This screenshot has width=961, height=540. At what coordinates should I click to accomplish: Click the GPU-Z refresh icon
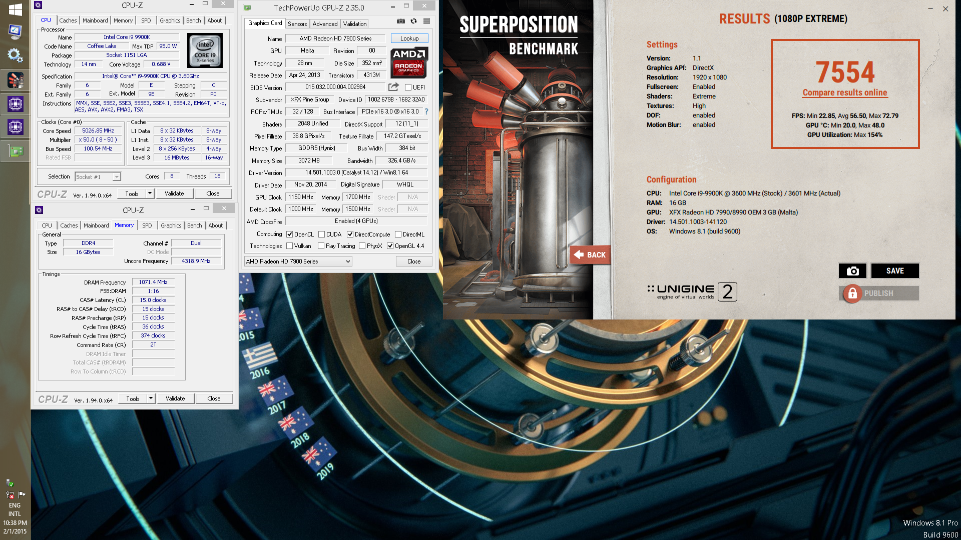click(413, 21)
